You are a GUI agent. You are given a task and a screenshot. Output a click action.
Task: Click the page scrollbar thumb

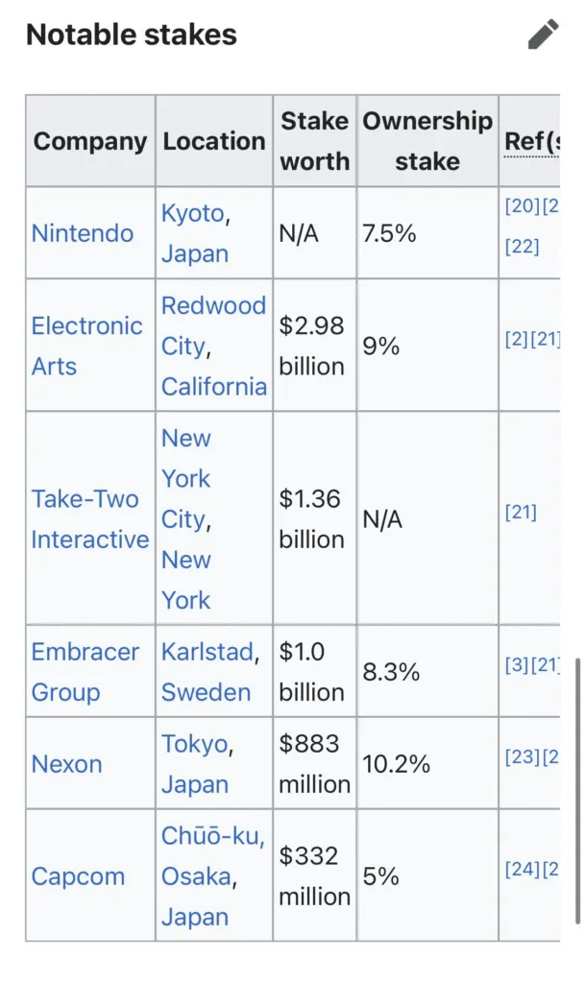[577, 789]
